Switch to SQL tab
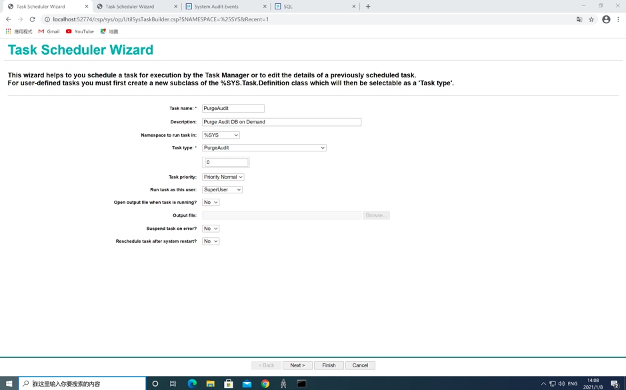The height and width of the screenshot is (390, 626). pos(288,7)
